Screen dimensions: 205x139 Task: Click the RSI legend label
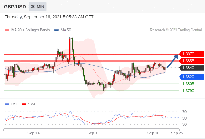(x=14, y=104)
